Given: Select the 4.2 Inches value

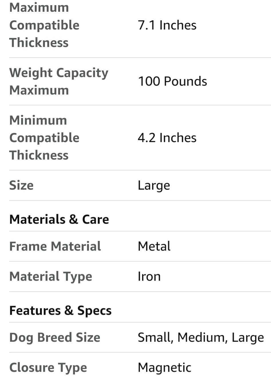Looking at the screenshot, I should coord(167,138).
